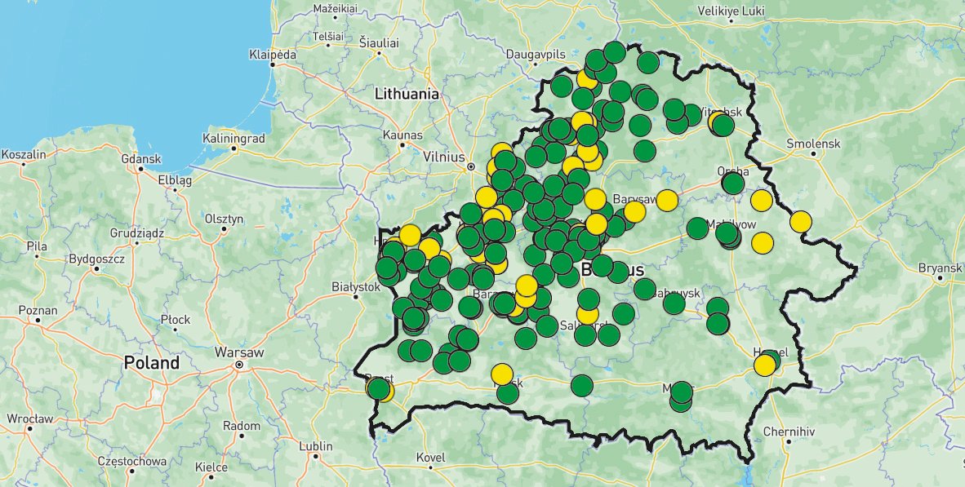This screenshot has height=487, width=965.
Task: Click the yellow marker northeast of Mahilyow label
Action: point(761,201)
